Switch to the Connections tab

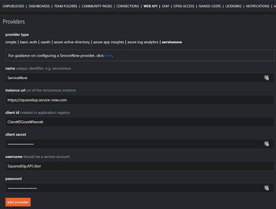coord(127,6)
